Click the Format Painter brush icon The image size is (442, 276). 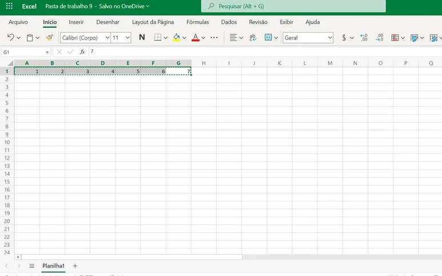(50, 38)
